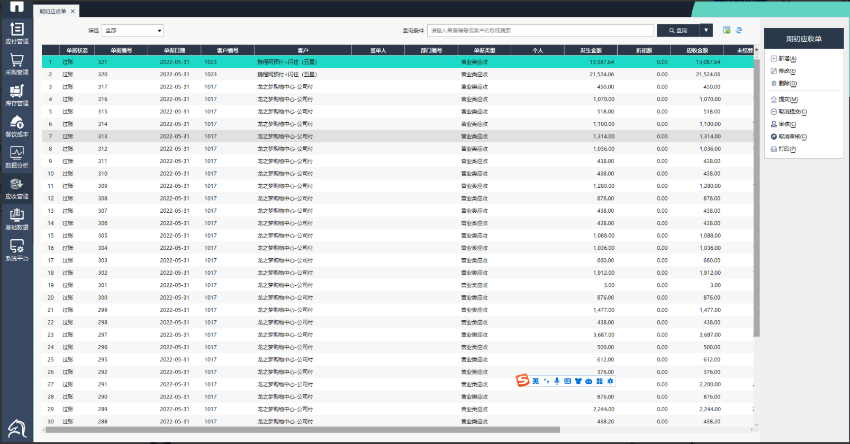Open the 筛选 全部 dropdown

click(133, 31)
